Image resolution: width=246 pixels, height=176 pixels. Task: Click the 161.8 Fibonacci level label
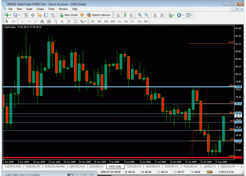(231, 42)
